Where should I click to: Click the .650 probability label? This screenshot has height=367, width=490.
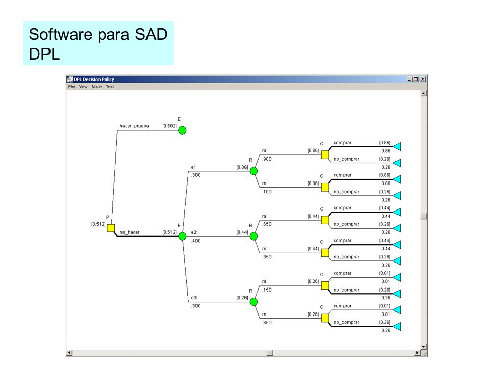(x=267, y=224)
